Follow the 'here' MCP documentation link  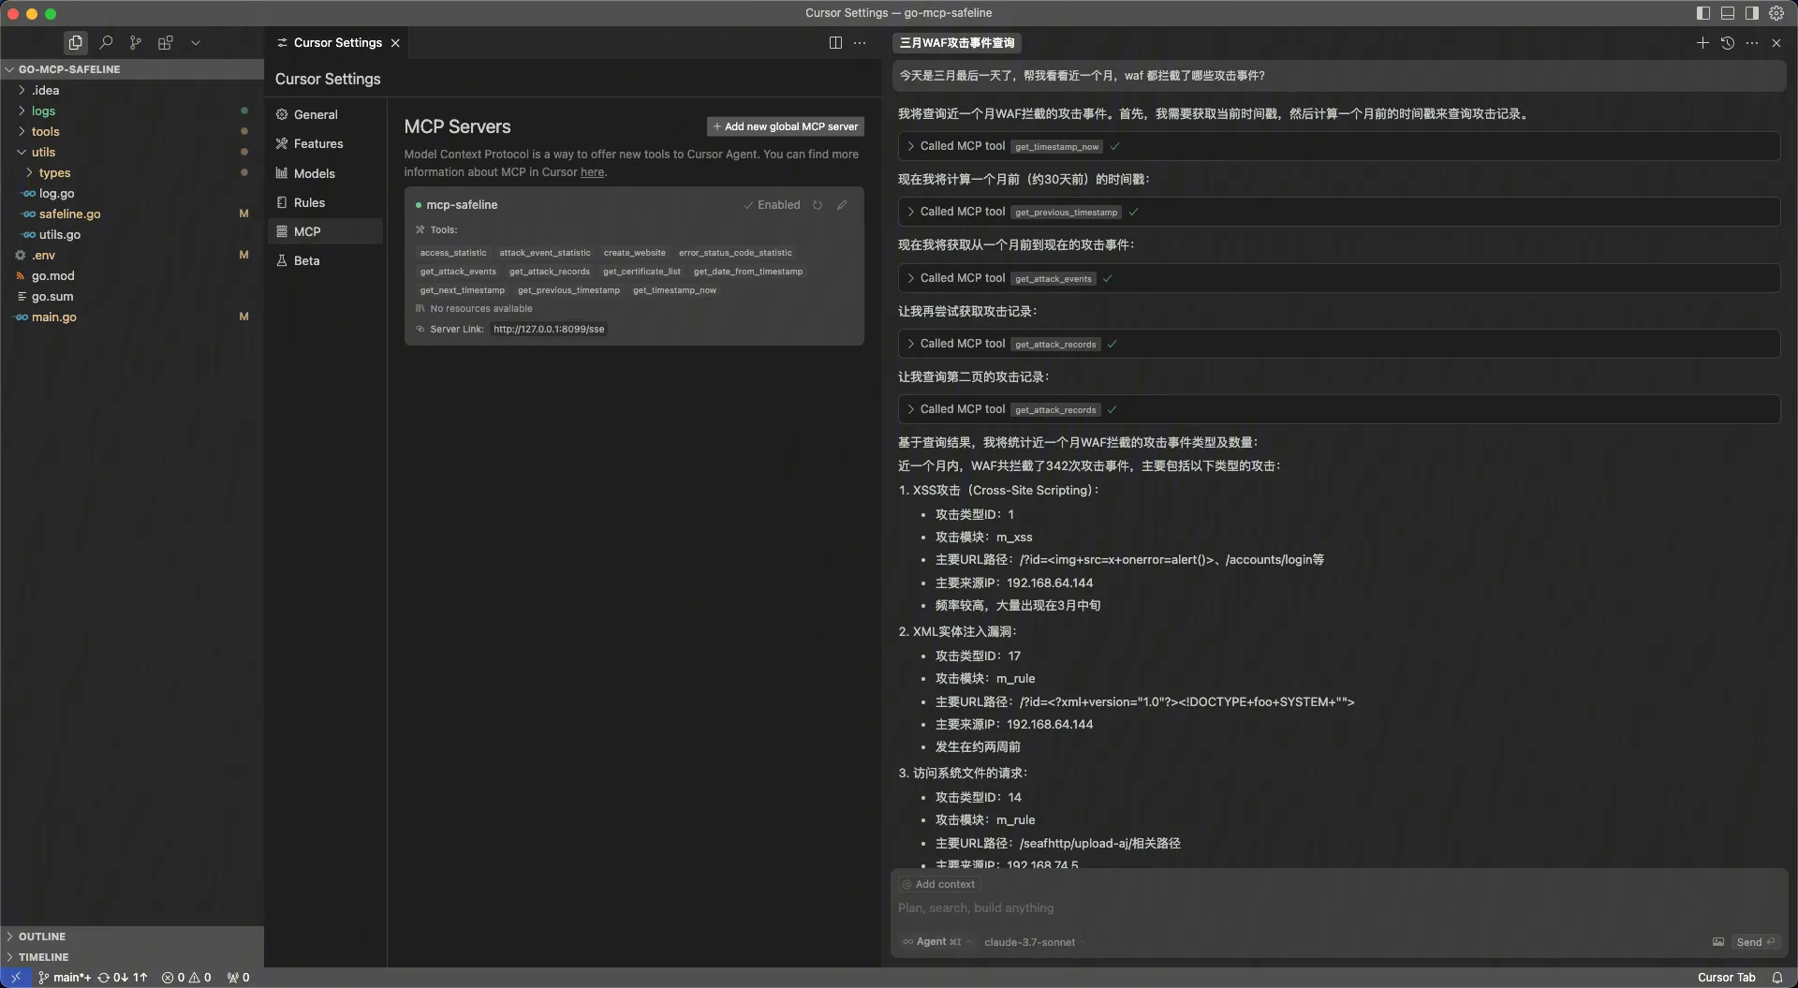(x=592, y=172)
